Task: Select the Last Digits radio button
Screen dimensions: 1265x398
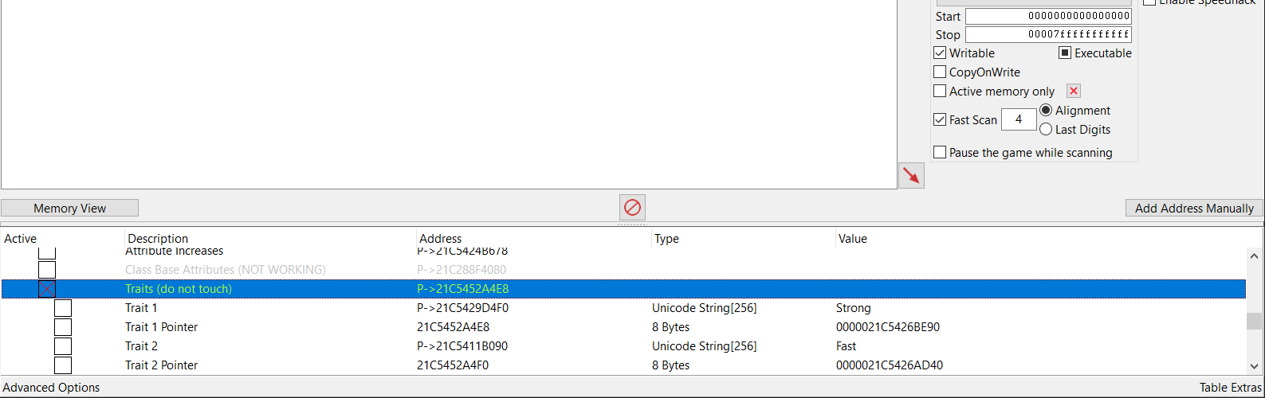Action: (x=1046, y=130)
